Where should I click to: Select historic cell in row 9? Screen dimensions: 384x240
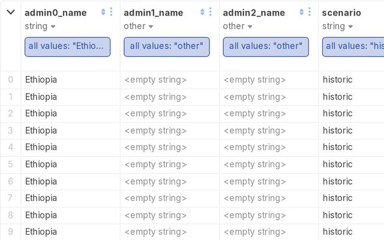click(x=337, y=232)
